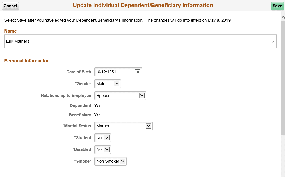Screen dimensions: 285x177
Task: Click the Smoker dropdown arrow
Action: click(x=122, y=161)
